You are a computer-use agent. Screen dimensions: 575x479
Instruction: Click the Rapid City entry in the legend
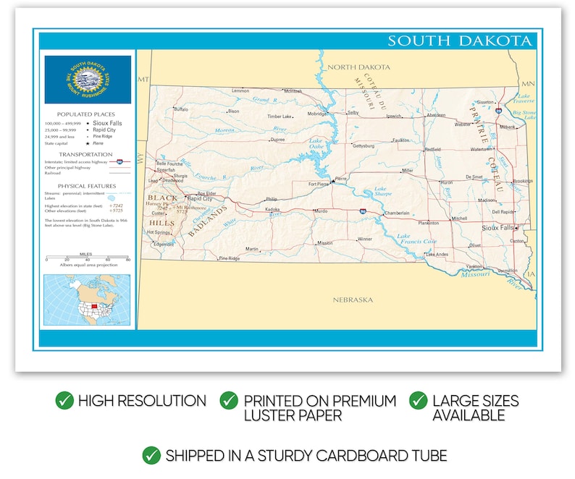click(x=104, y=130)
